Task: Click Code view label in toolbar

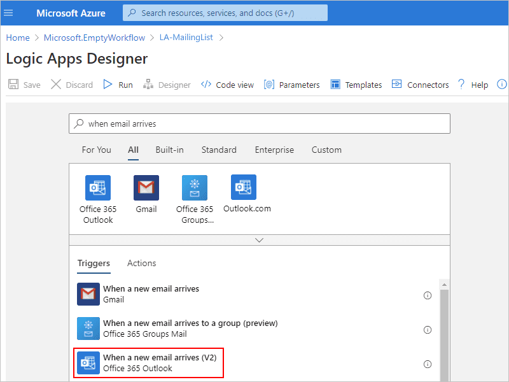Action: pyautogui.click(x=235, y=85)
